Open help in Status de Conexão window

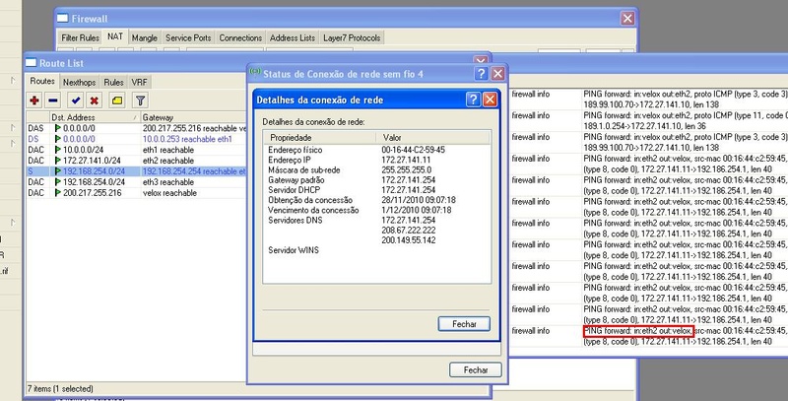(x=481, y=74)
